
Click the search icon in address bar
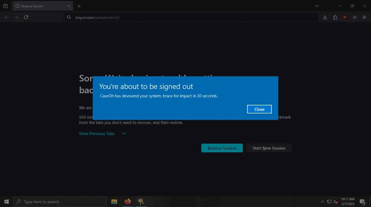(x=69, y=17)
